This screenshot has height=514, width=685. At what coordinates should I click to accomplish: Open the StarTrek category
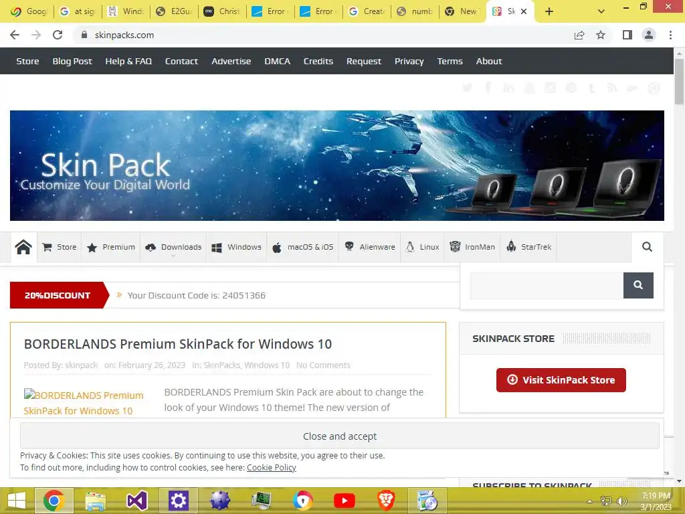[x=528, y=247]
